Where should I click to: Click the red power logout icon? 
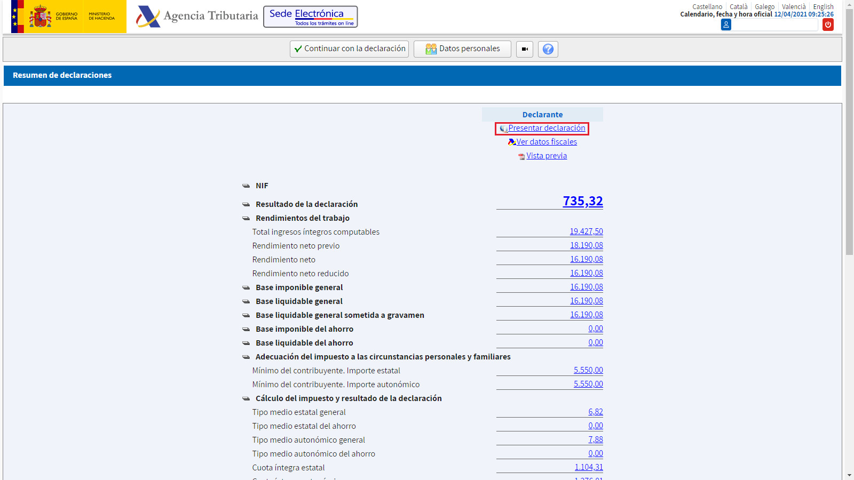tap(828, 25)
